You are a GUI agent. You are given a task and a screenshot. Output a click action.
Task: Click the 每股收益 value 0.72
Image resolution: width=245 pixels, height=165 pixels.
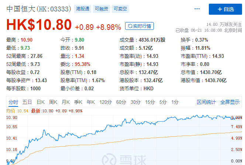(35, 72)
